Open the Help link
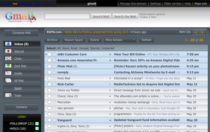210x132 pixels. tap(187, 4)
